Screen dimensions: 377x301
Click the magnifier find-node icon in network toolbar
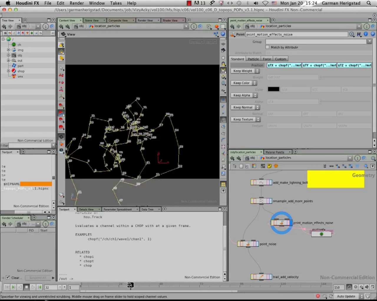[366, 166]
